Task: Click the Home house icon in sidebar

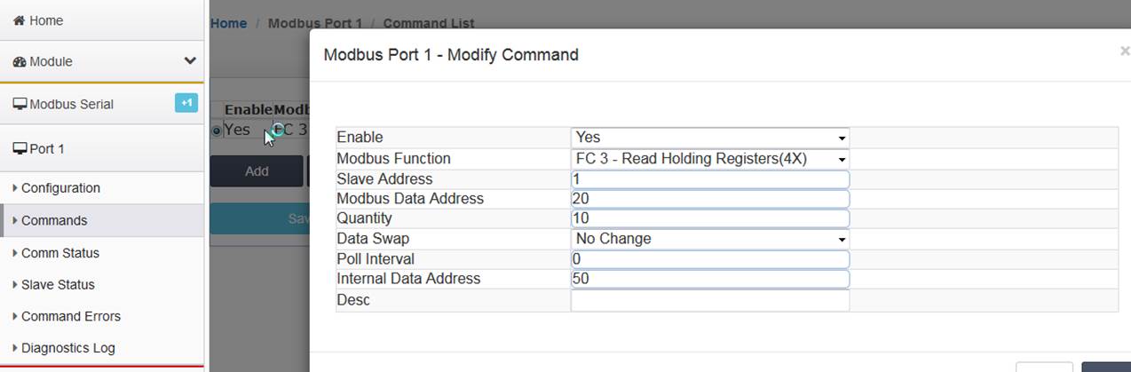Action: pos(19,20)
